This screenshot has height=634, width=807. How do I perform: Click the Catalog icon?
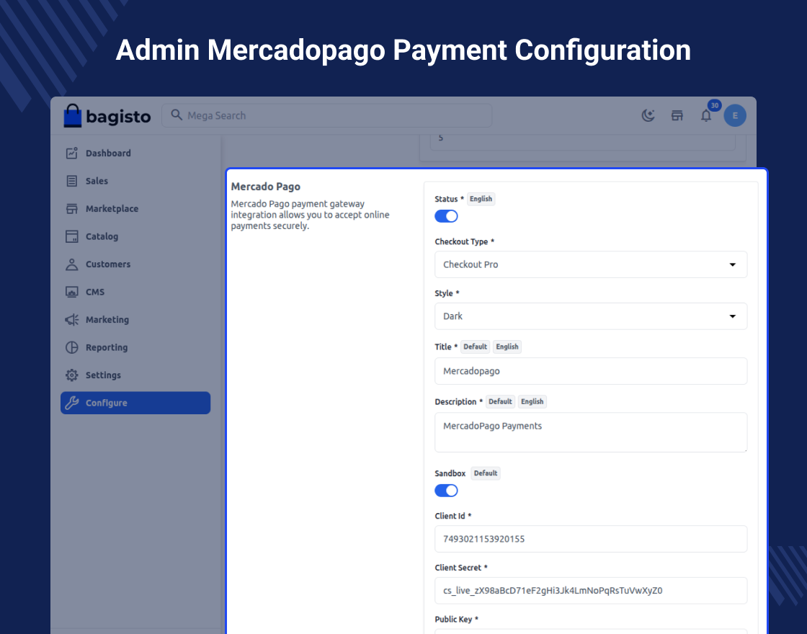click(x=71, y=236)
